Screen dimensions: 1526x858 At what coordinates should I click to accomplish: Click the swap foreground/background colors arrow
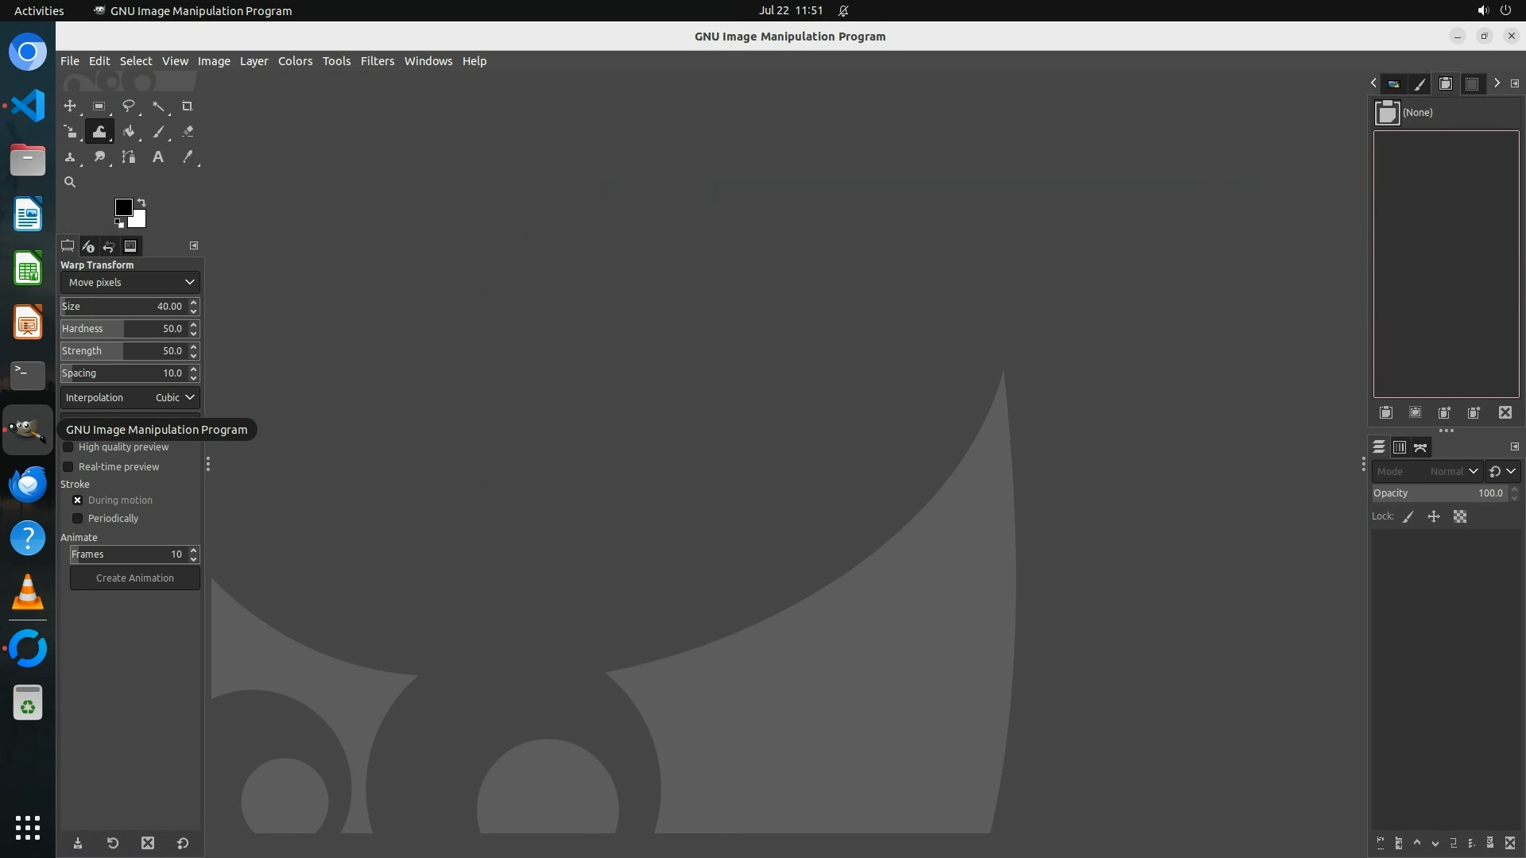tap(141, 202)
